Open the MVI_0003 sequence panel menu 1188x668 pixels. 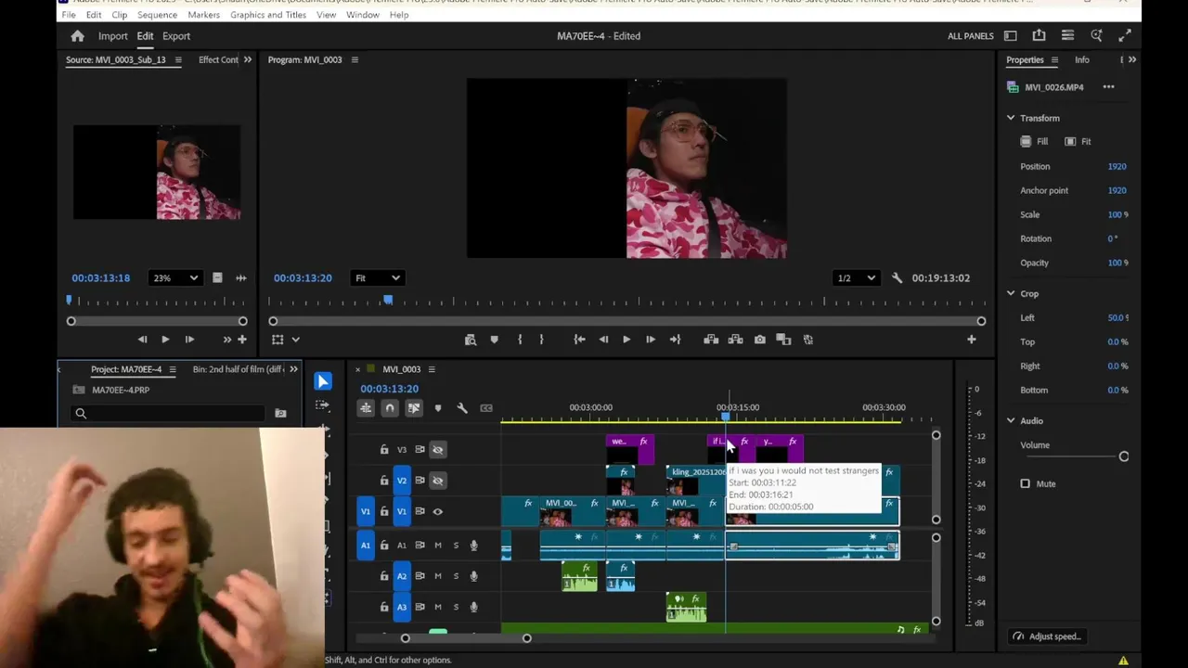point(432,369)
